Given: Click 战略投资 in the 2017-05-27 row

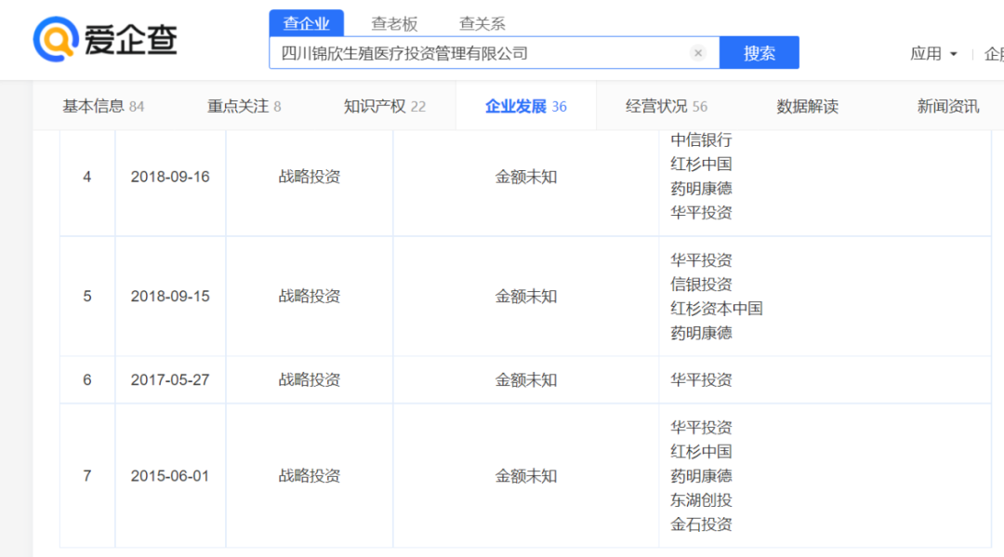Looking at the screenshot, I should [x=310, y=379].
